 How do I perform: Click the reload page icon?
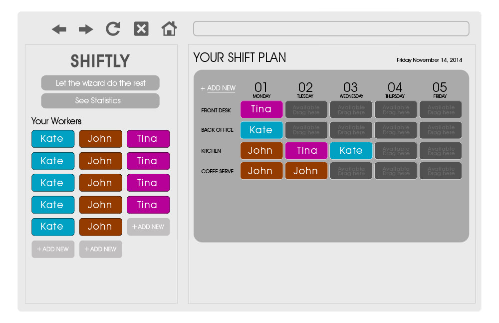[113, 28]
